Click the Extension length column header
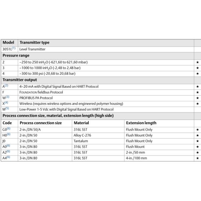The width and height of the screenshot is (201, 201). coord(141,123)
